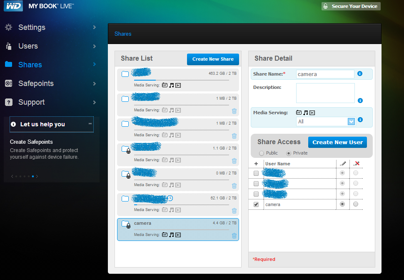Click the WD logo in the header
Viewport: 404px width, 280px height.
click(13, 6)
